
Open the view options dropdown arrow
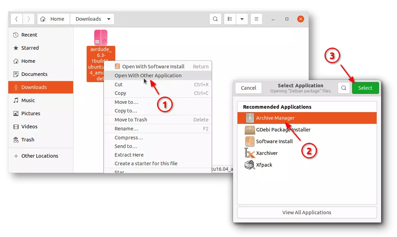click(242, 19)
